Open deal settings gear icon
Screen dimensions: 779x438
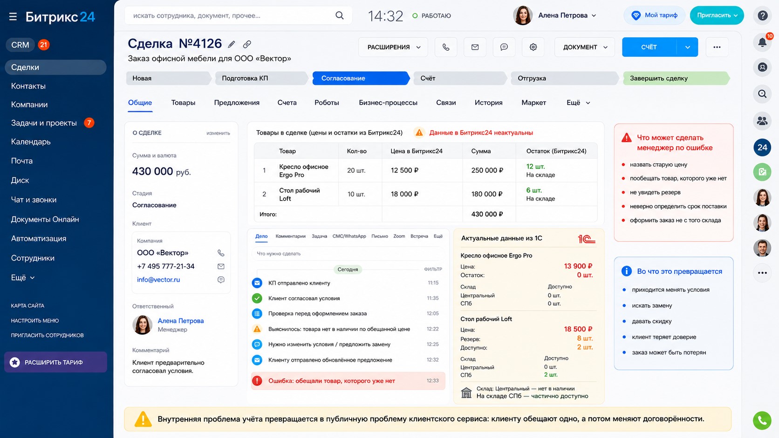[x=533, y=47]
